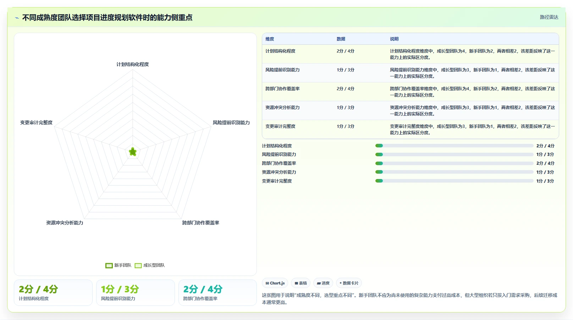Click score 1分 / 3分 after 风险提前识别能力 progress bar
Viewport: 573px width, 320px height.
pos(545,154)
